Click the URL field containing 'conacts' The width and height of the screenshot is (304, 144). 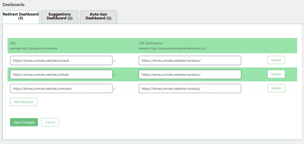tap(61, 61)
